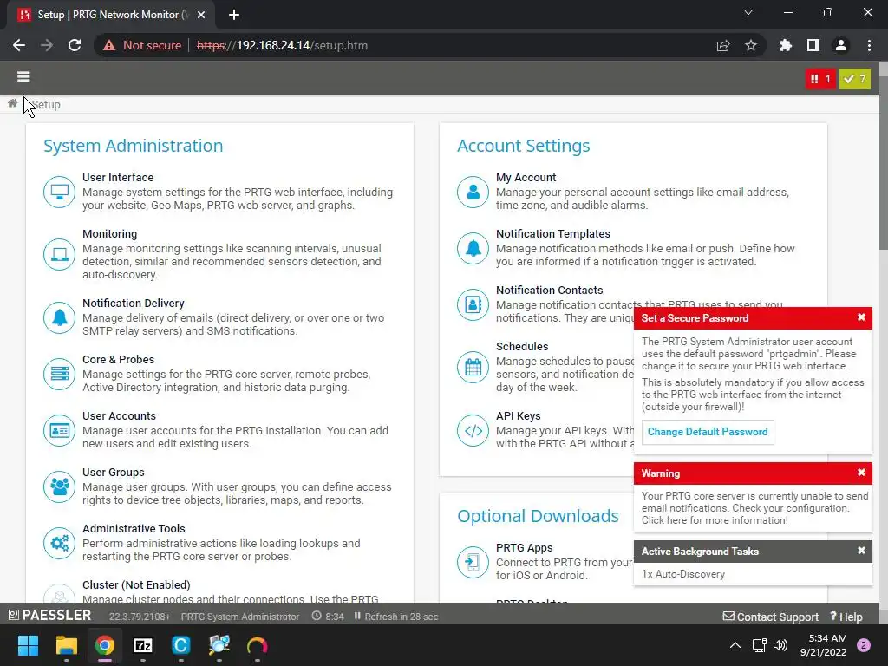
Task: Toggle Chrome side panel icon
Action: tap(813, 45)
